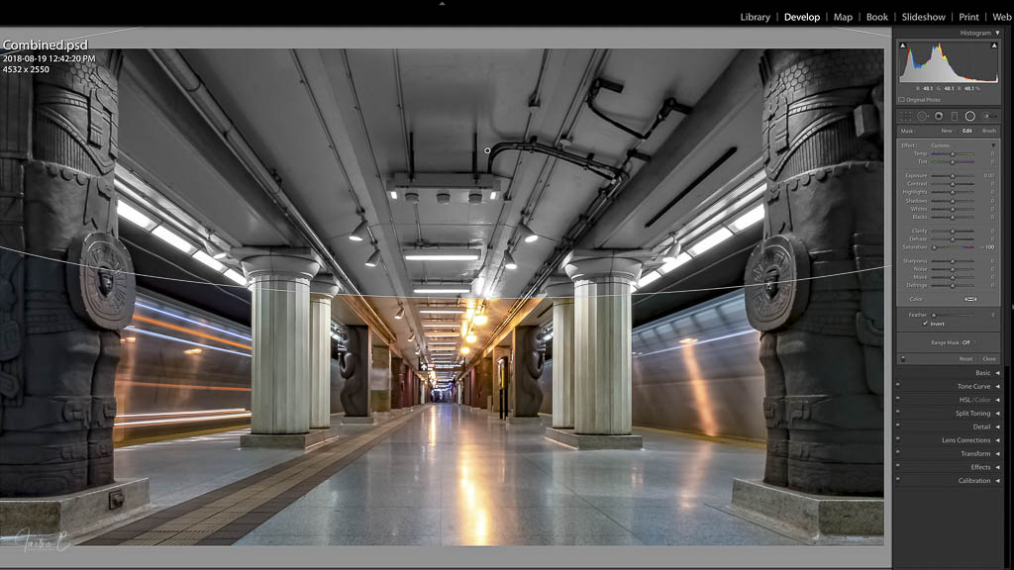Collapse the Histogram panel
Screen dimensions: 1014x570
pyautogui.click(x=997, y=33)
